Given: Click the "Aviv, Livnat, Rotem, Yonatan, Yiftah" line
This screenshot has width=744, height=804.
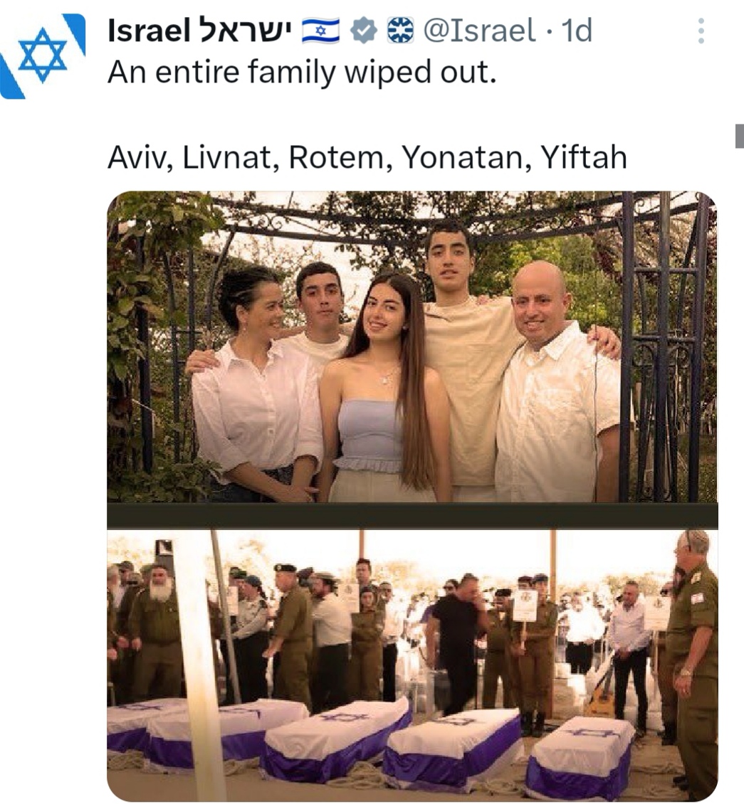Looking at the screenshot, I should tap(367, 157).
